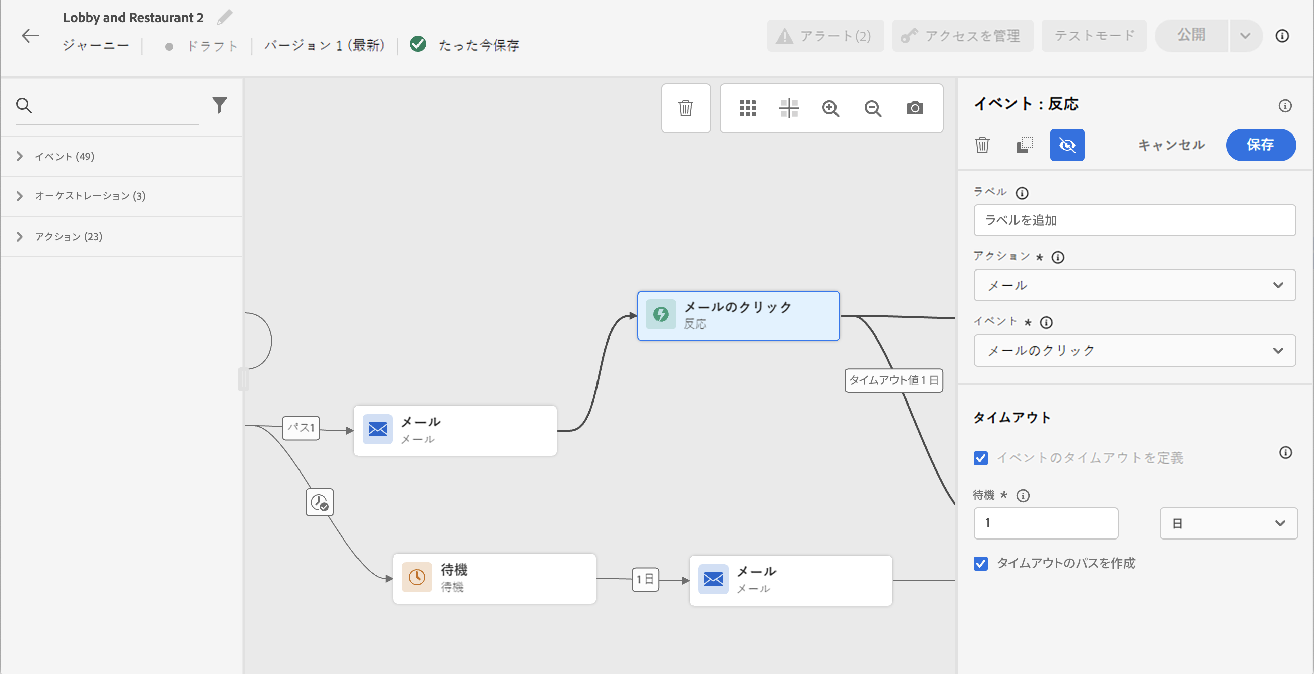The height and width of the screenshot is (674, 1314).
Task: Click the camera screenshot icon
Action: click(x=915, y=108)
